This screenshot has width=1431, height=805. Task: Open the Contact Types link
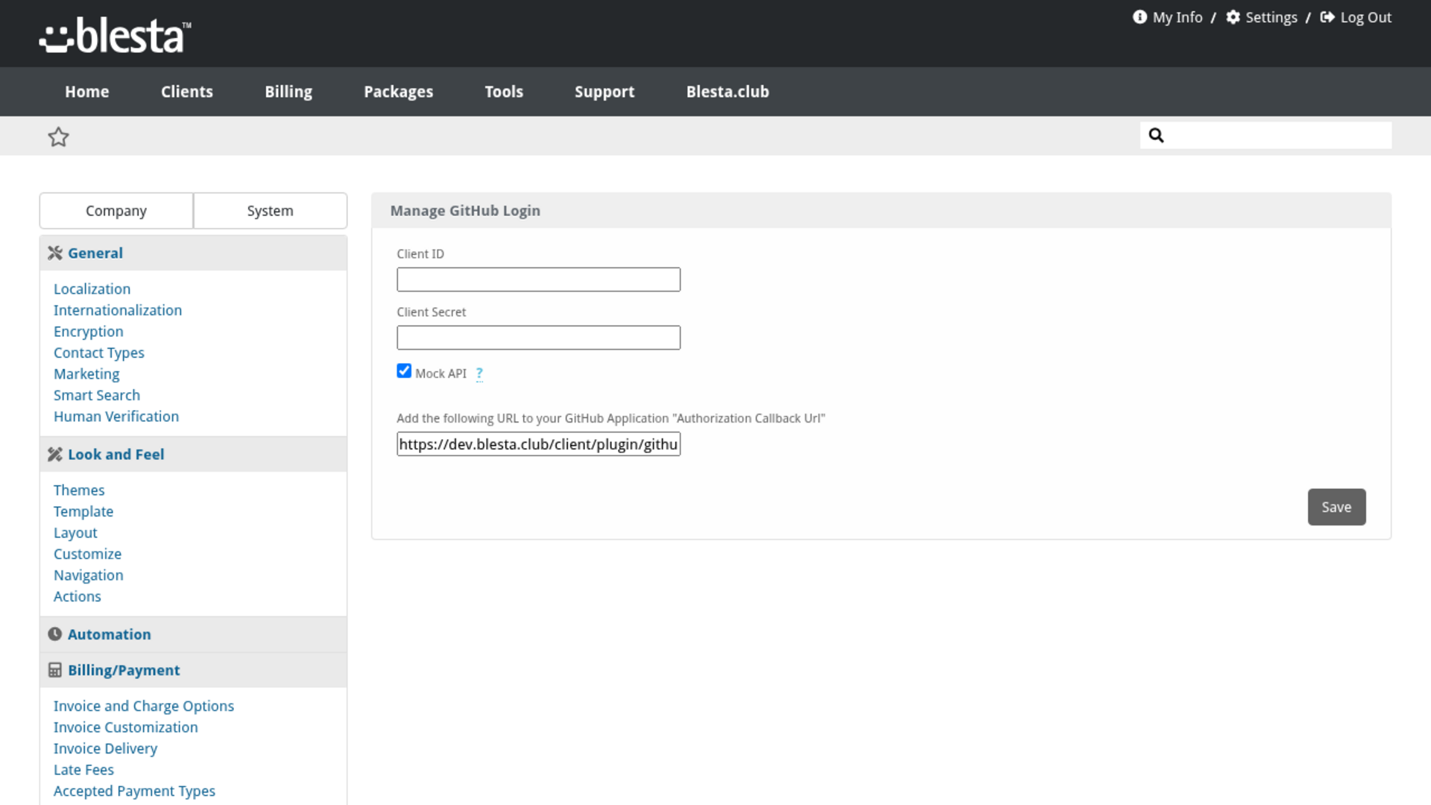[x=99, y=353]
